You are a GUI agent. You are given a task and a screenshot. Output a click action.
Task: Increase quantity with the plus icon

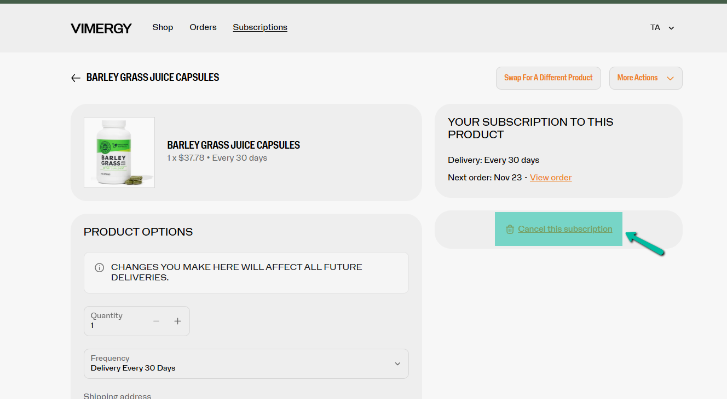coord(177,321)
